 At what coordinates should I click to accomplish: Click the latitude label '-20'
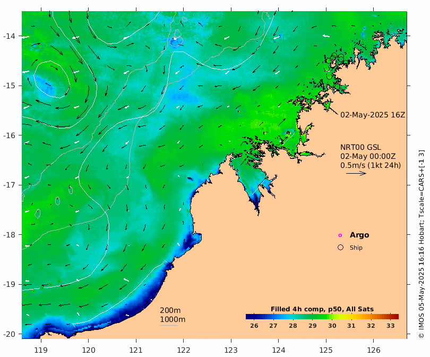[x=9, y=334]
